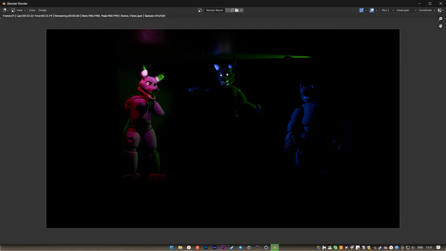Viewport: 446px width, 251px height.
Task: Click the zoom magnifier gizmo
Action: pyautogui.click(x=441, y=19)
